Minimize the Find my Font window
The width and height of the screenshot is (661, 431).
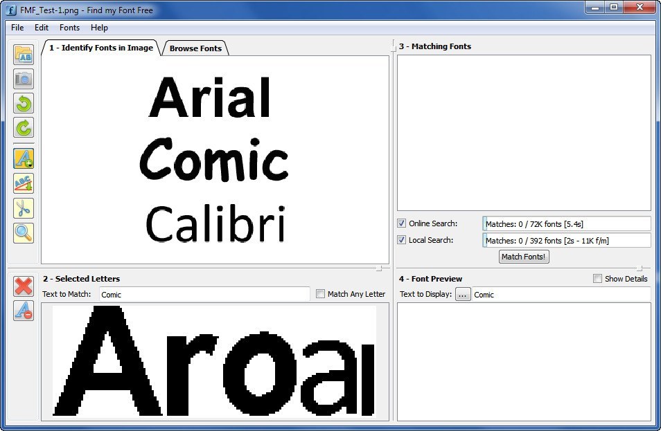[x=595, y=7]
